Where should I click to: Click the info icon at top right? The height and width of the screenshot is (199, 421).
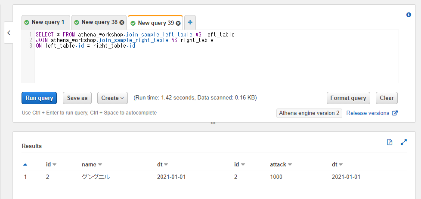point(409,15)
